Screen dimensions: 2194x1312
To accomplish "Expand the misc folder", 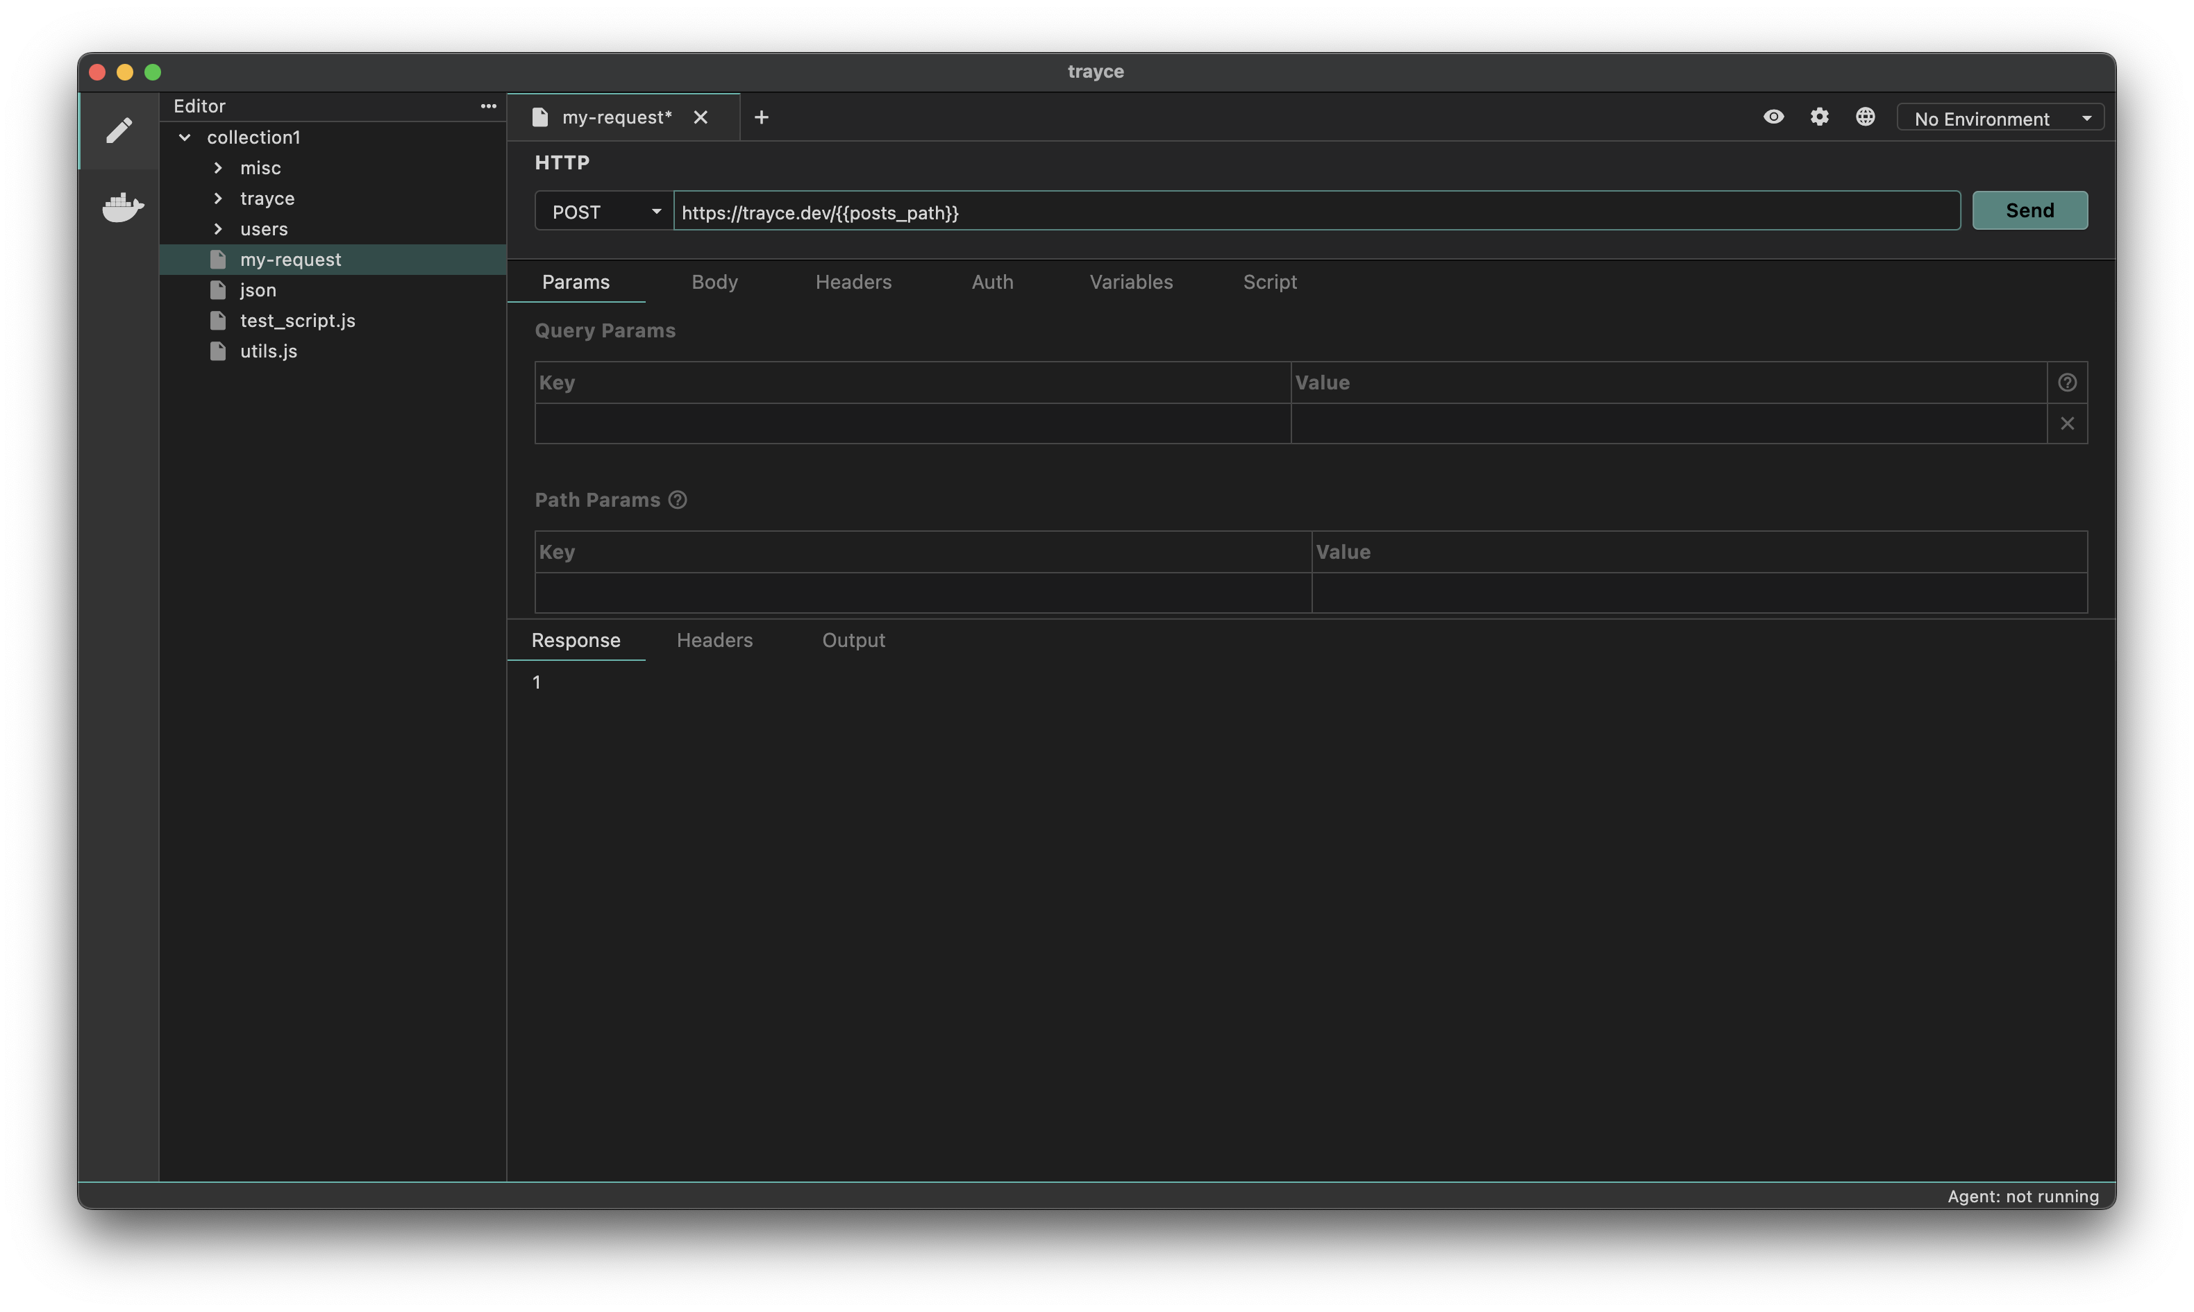I will pyautogui.click(x=217, y=168).
